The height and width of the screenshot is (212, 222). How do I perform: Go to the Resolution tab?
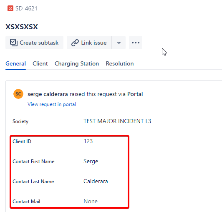click(x=120, y=63)
